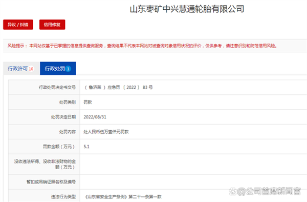Click the 处罚决定日期 label

[x=63, y=117]
